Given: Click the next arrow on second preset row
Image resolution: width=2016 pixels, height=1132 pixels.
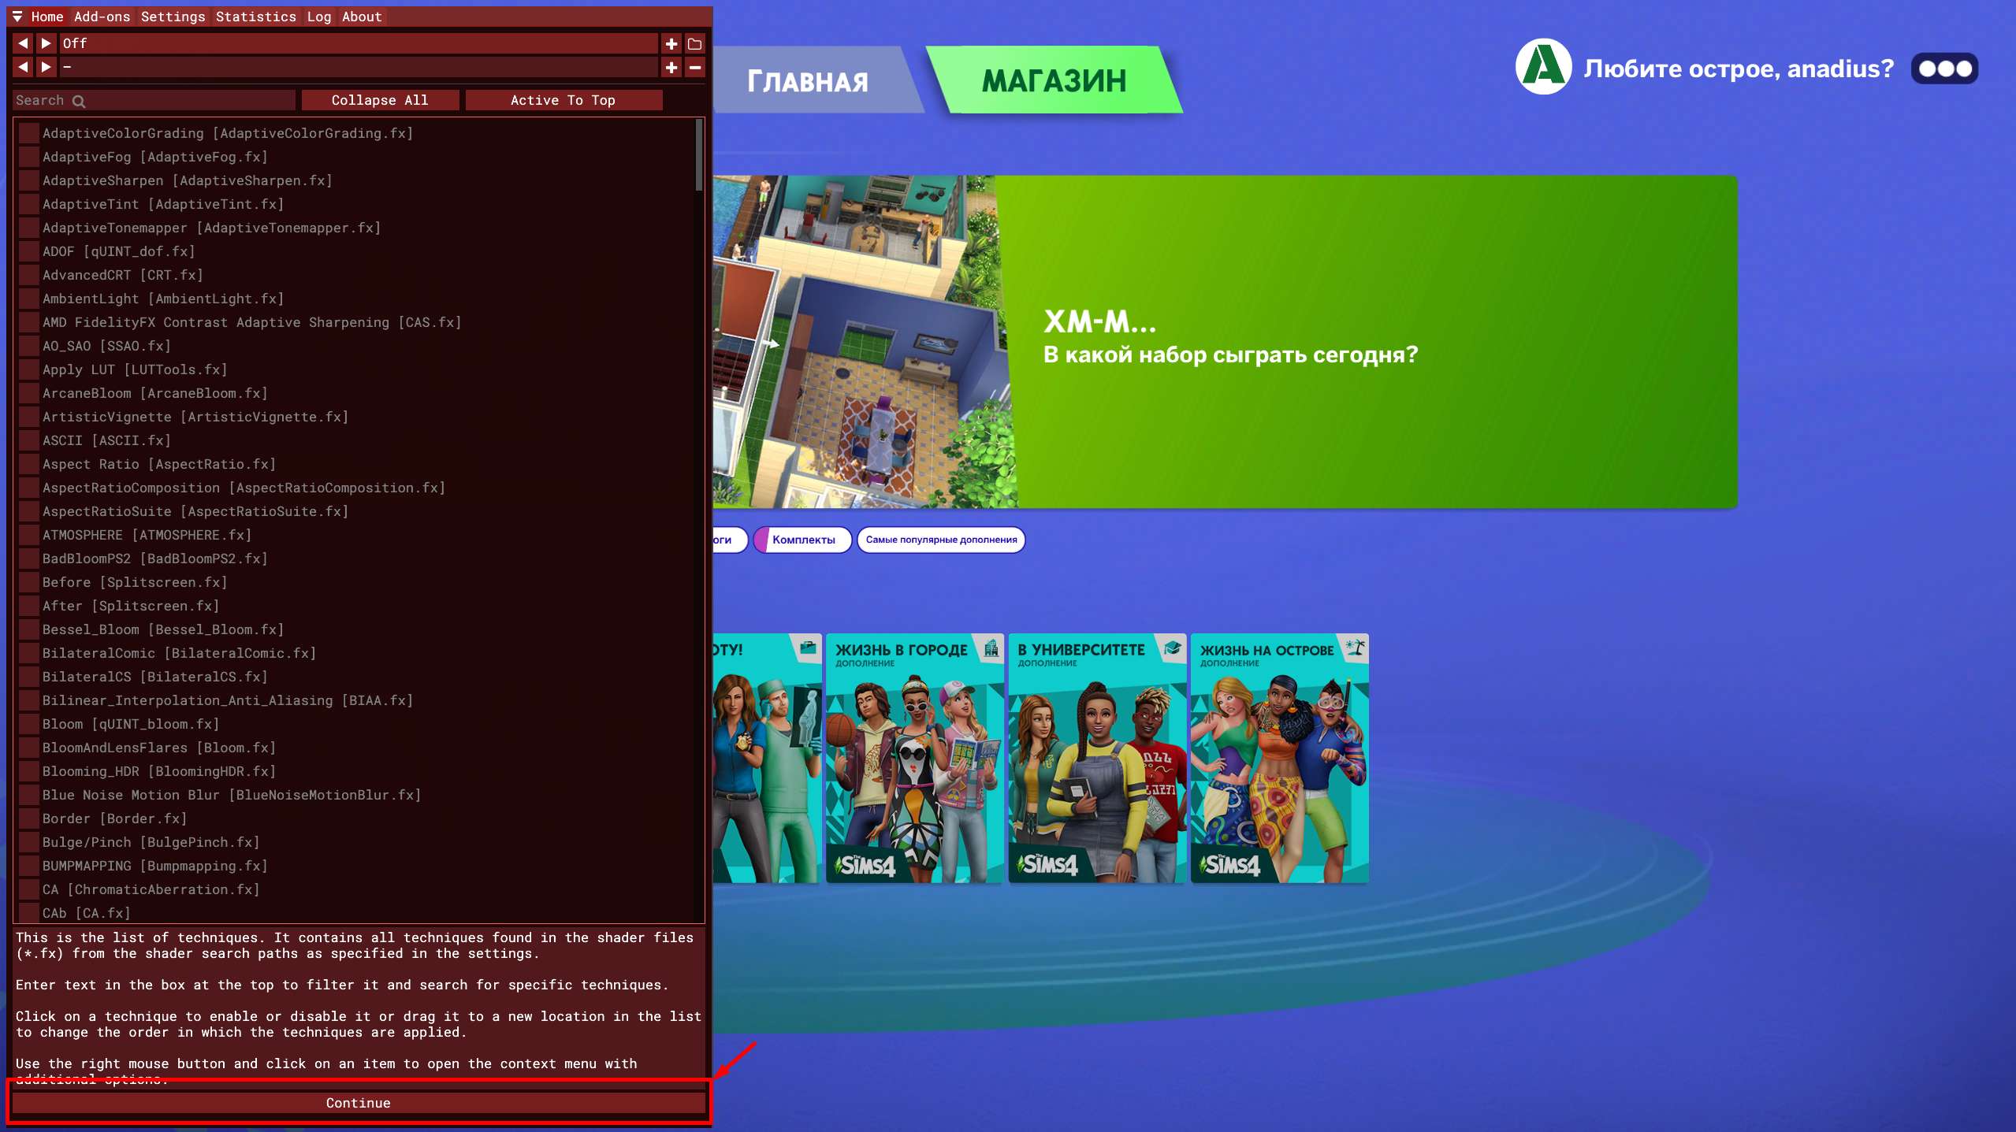Looking at the screenshot, I should click(46, 68).
